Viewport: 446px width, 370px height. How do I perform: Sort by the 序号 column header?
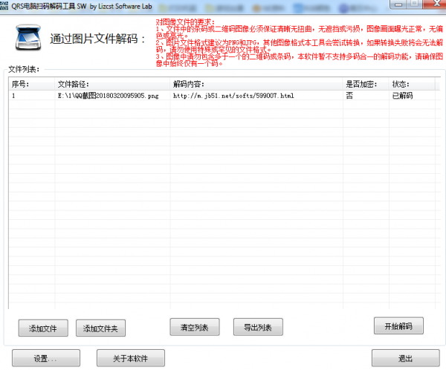click(x=31, y=84)
